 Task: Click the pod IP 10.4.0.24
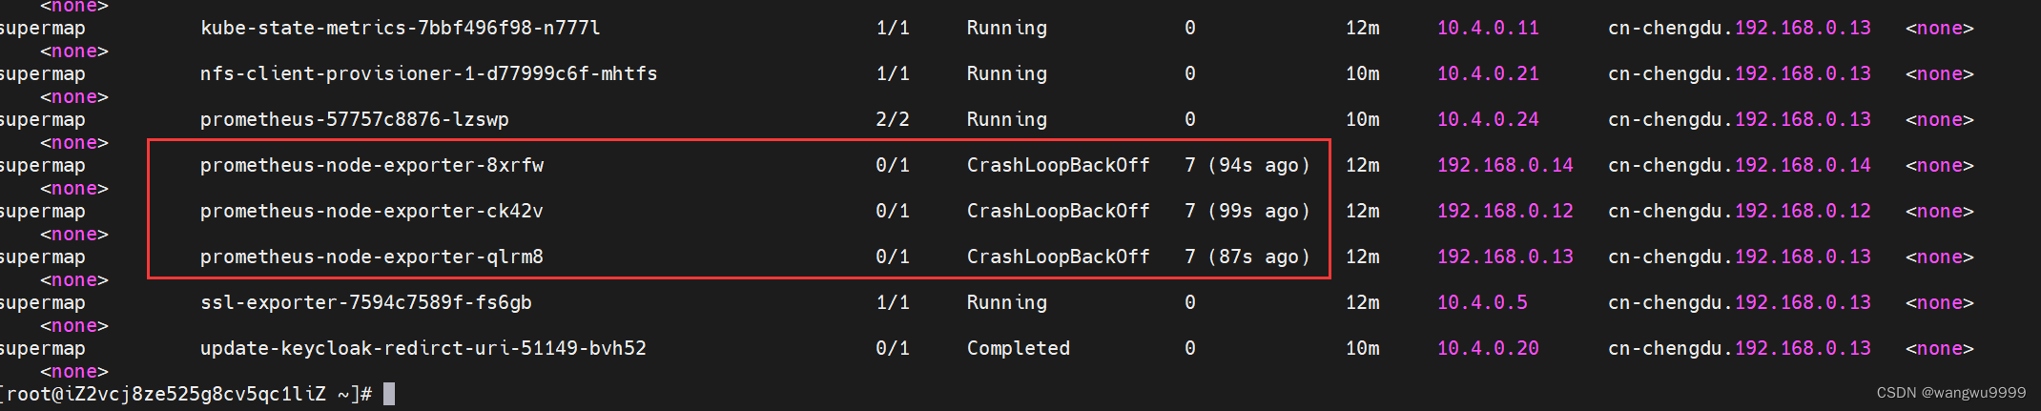tap(1488, 119)
